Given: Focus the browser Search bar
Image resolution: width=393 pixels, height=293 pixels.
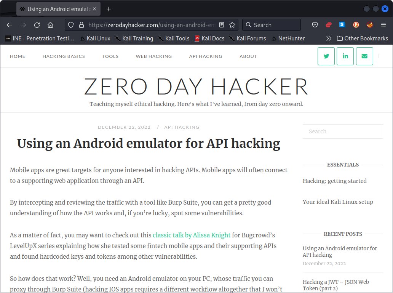Looking at the screenshot, I should click(272, 25).
